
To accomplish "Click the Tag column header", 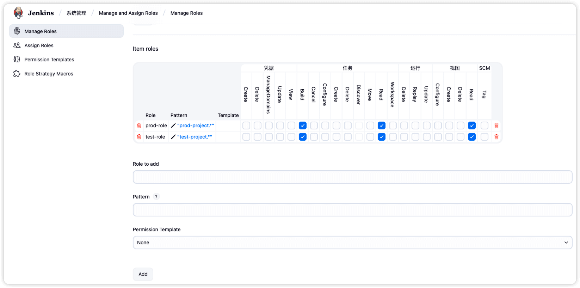I will click(484, 94).
